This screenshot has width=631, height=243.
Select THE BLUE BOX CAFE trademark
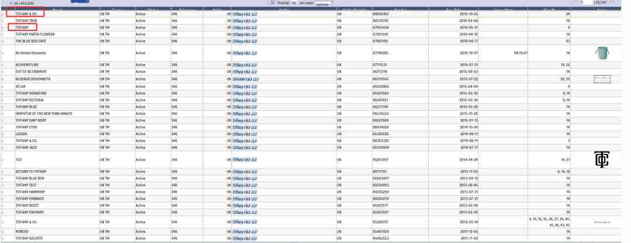[30, 41]
